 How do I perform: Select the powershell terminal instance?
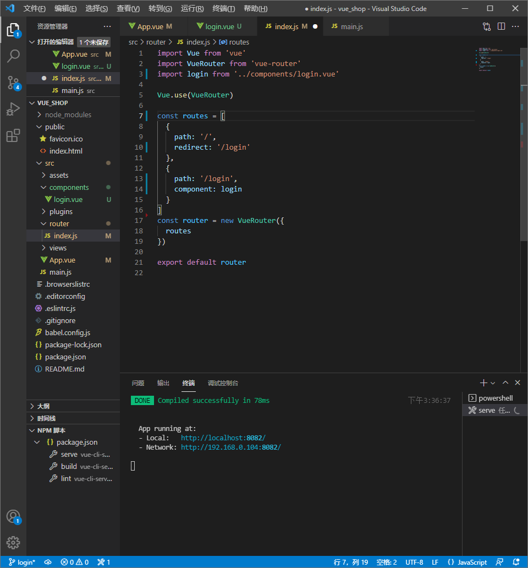coord(494,398)
